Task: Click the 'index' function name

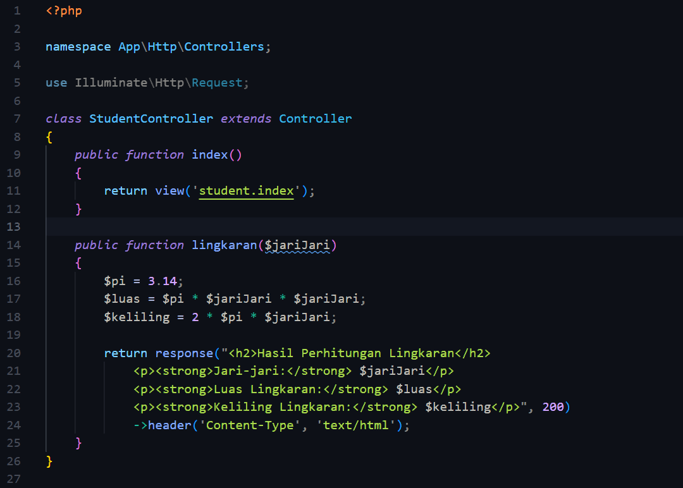Action: 209,155
